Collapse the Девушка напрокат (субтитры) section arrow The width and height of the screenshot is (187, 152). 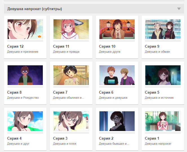[x=179, y=9]
